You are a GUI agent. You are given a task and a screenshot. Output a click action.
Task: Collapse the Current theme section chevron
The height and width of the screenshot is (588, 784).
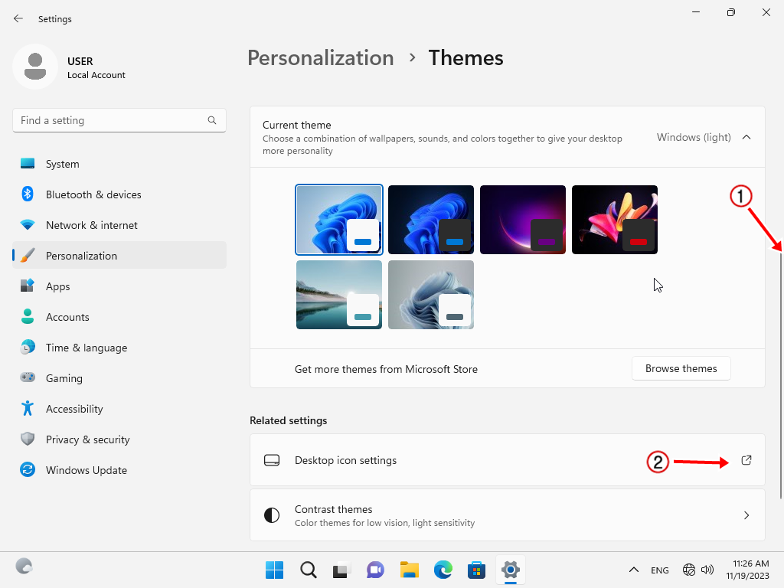pos(746,137)
